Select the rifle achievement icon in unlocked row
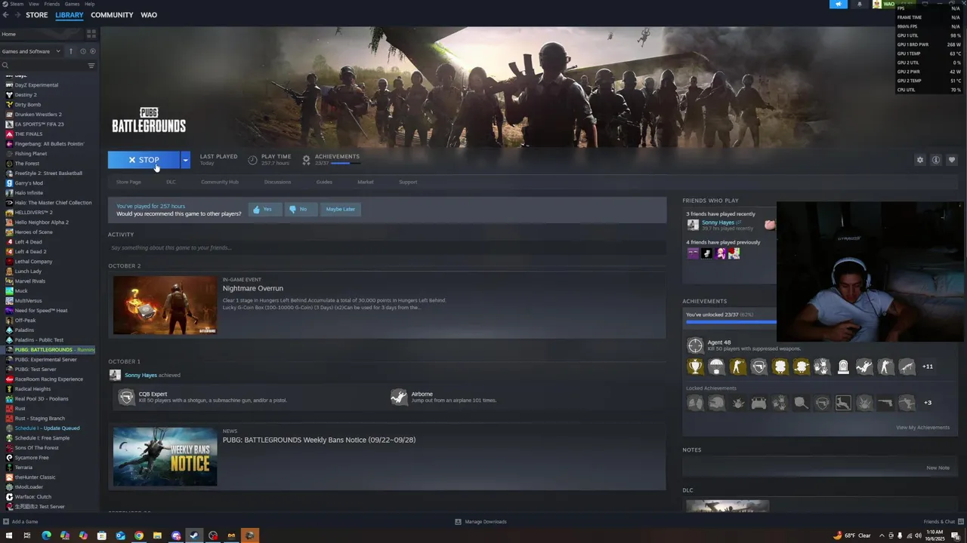 (x=907, y=367)
